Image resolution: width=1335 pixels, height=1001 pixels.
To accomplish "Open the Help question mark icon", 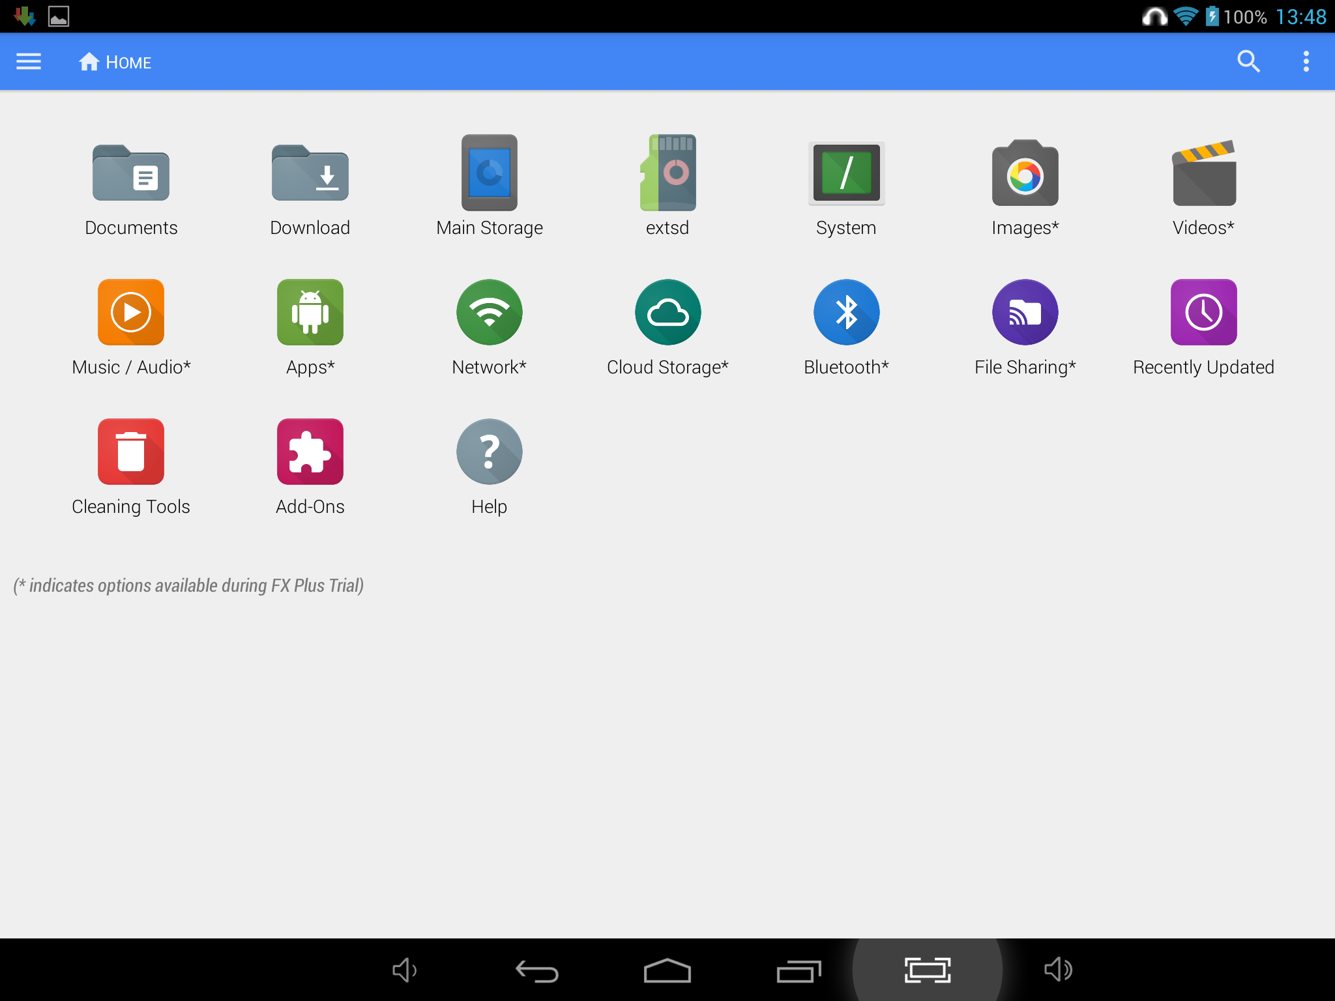I will coord(490,452).
